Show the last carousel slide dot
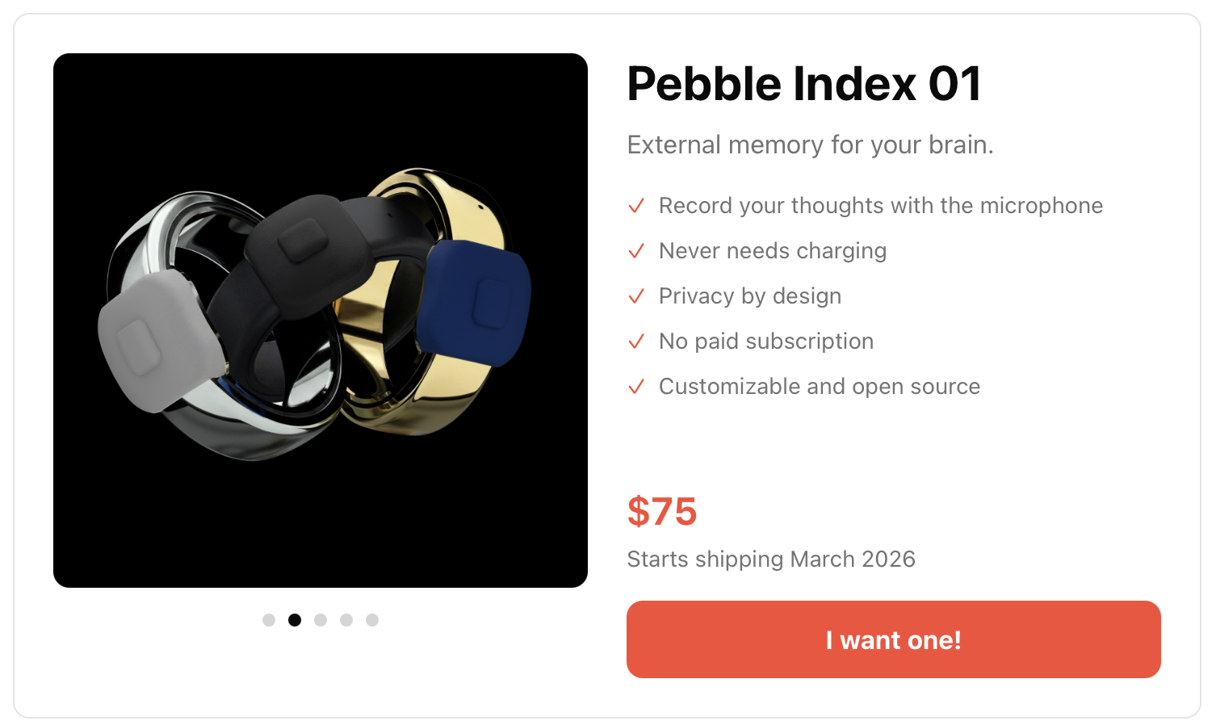Image resolution: width=1216 pixels, height=725 pixels. 372,620
